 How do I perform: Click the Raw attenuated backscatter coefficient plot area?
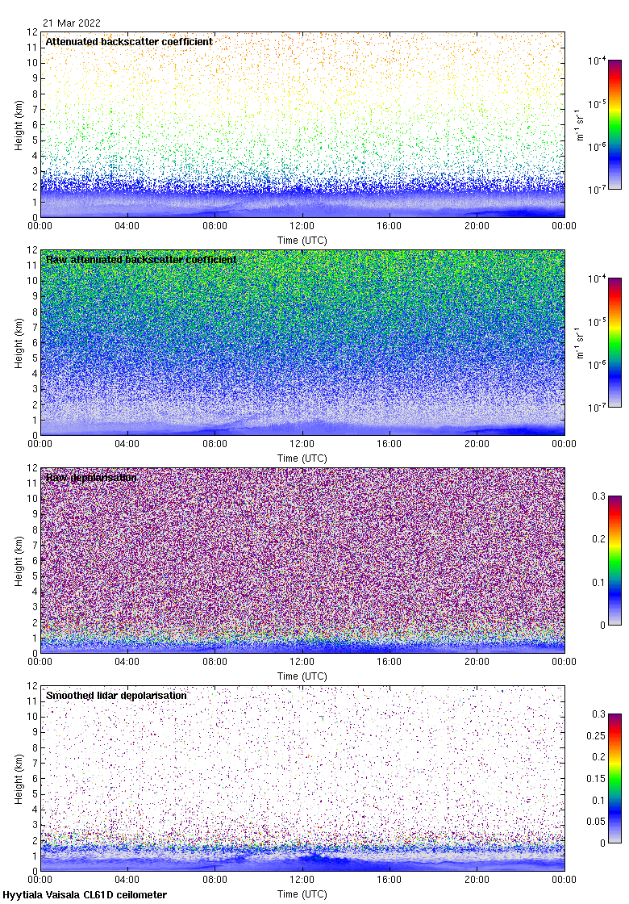pyautogui.click(x=302, y=342)
